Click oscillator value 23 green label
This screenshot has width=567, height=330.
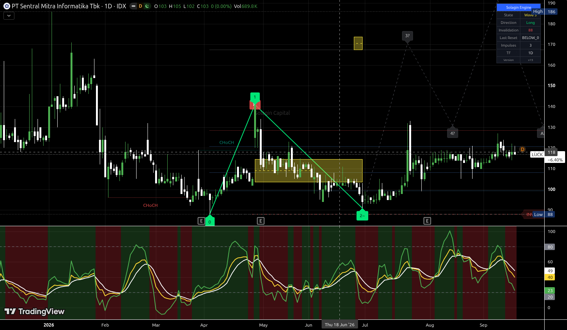coord(550,291)
